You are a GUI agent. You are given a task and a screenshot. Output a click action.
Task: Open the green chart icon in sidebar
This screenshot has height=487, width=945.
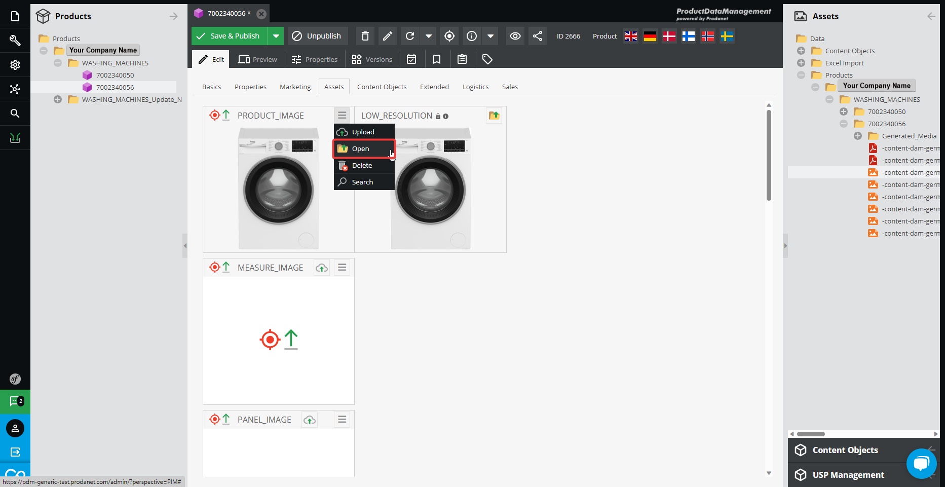(15, 138)
